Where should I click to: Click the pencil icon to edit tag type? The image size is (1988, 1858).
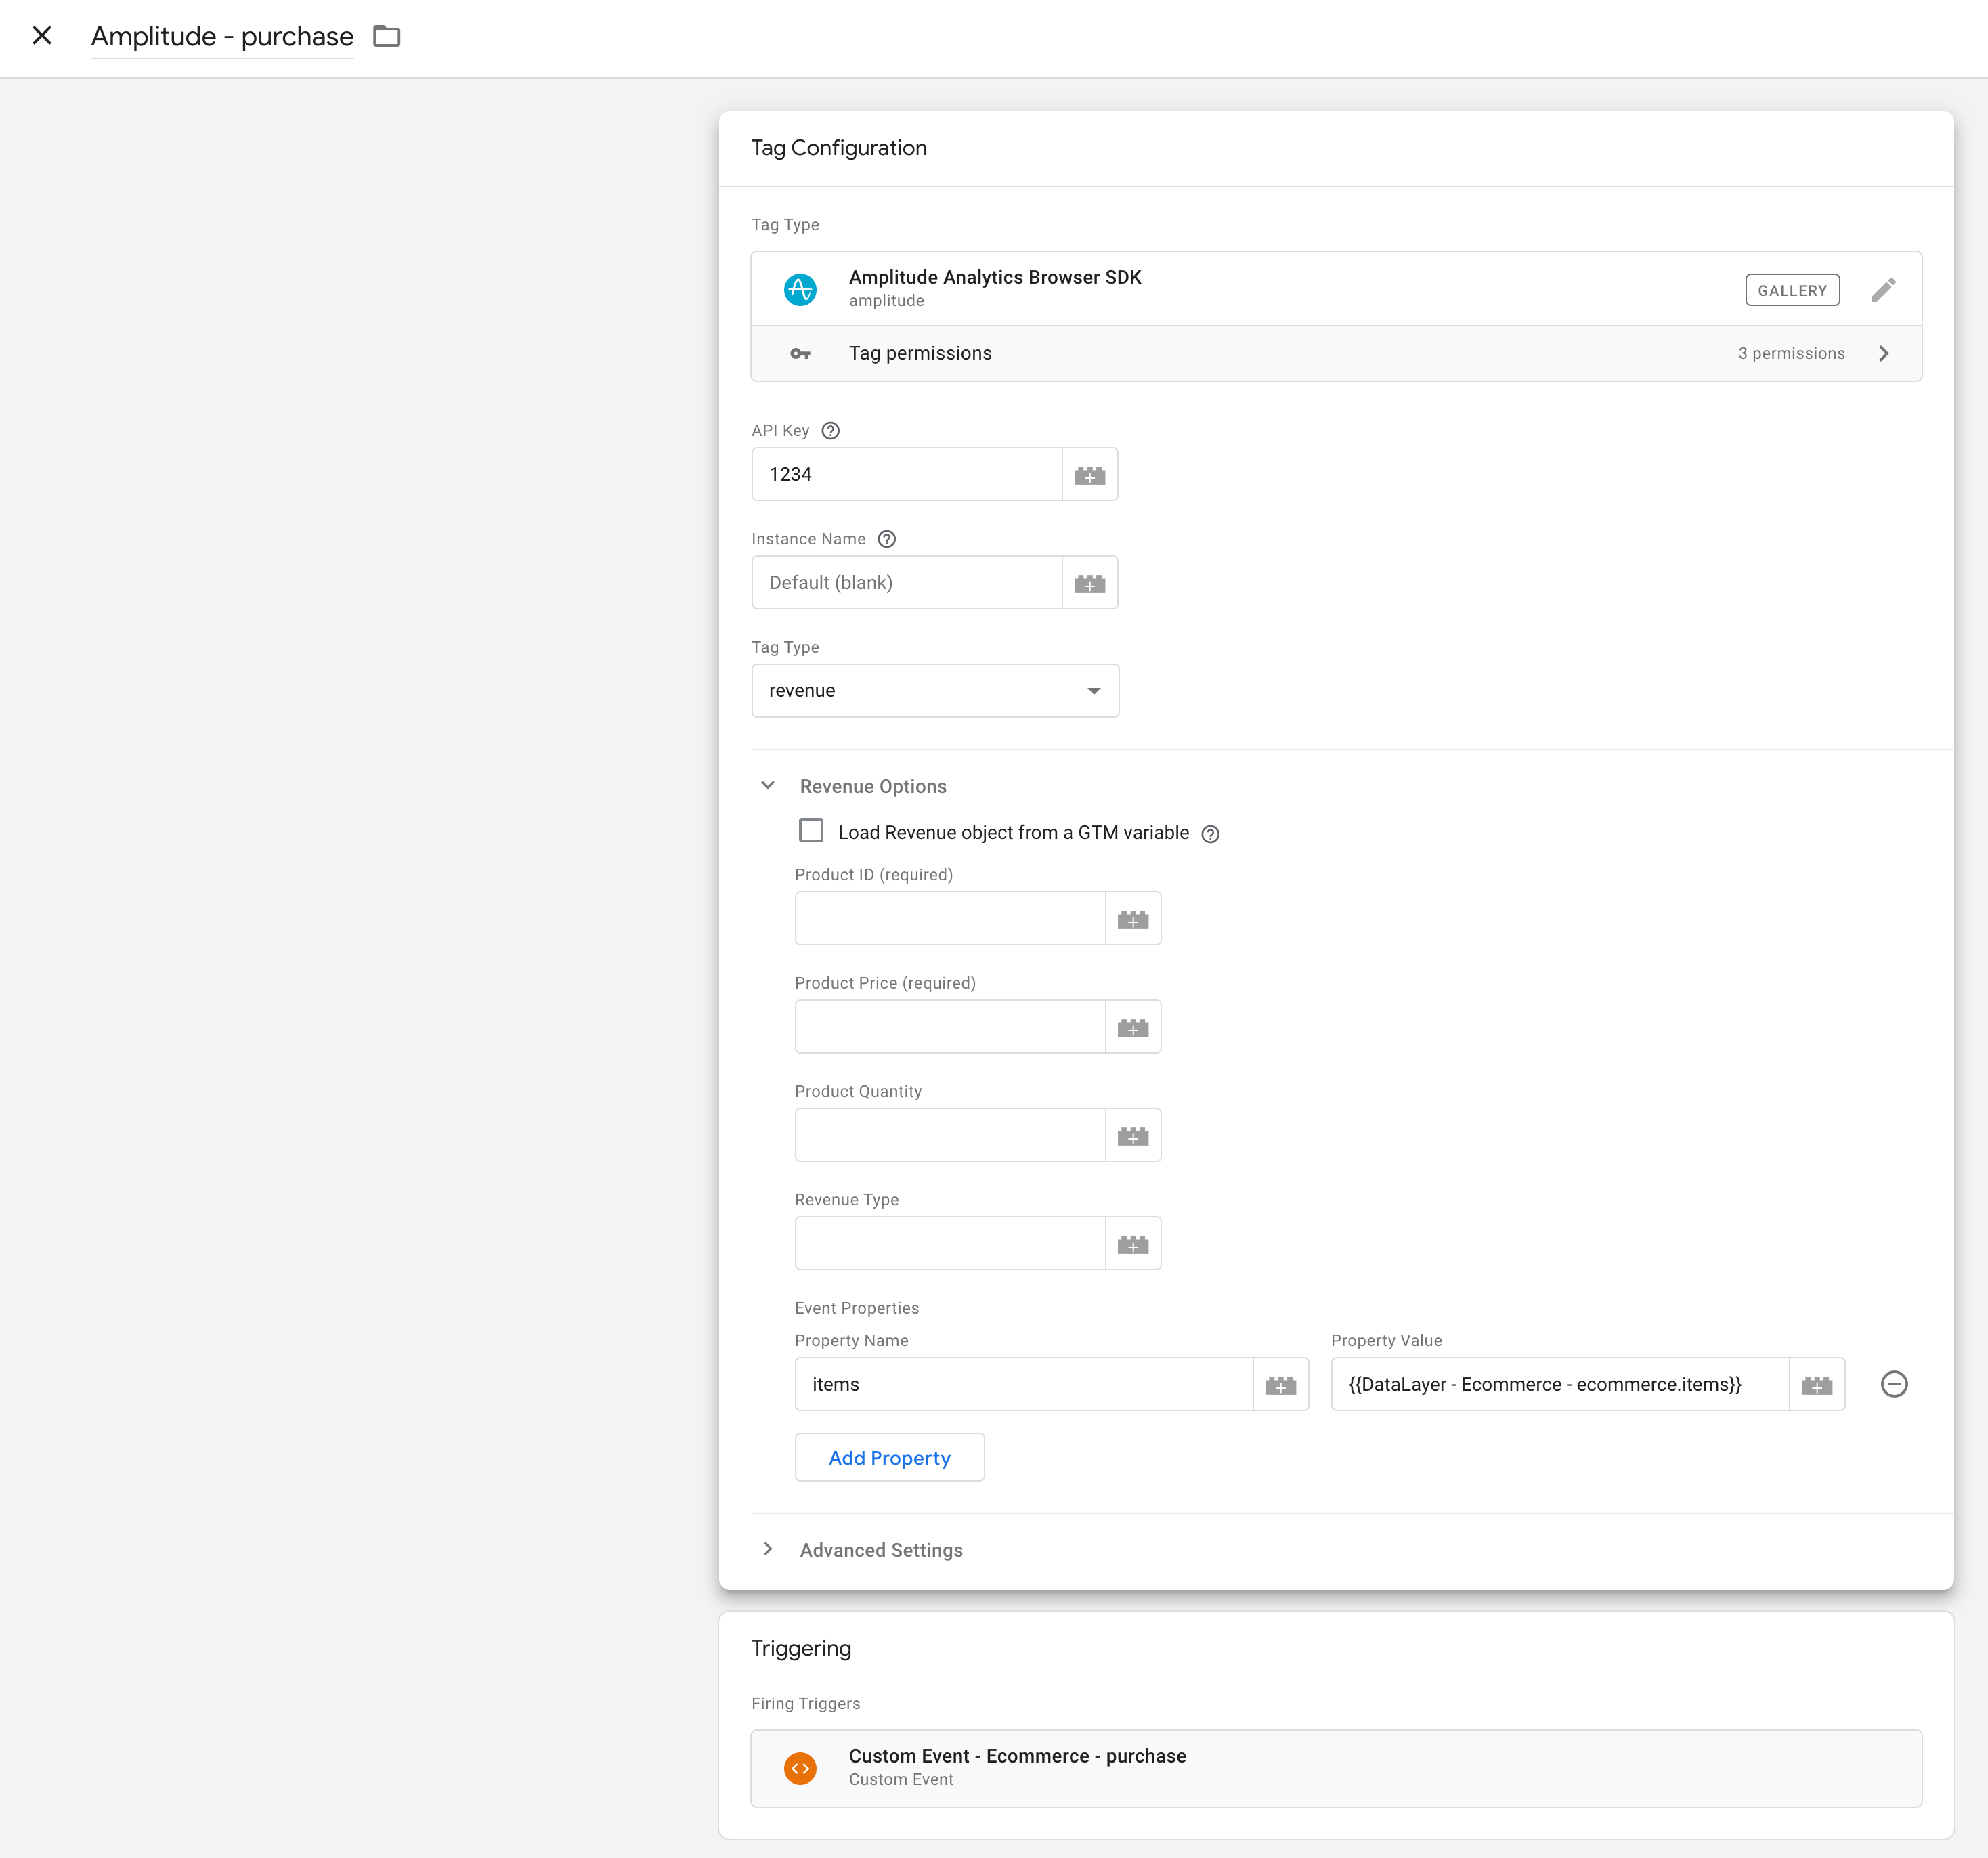(x=1883, y=290)
